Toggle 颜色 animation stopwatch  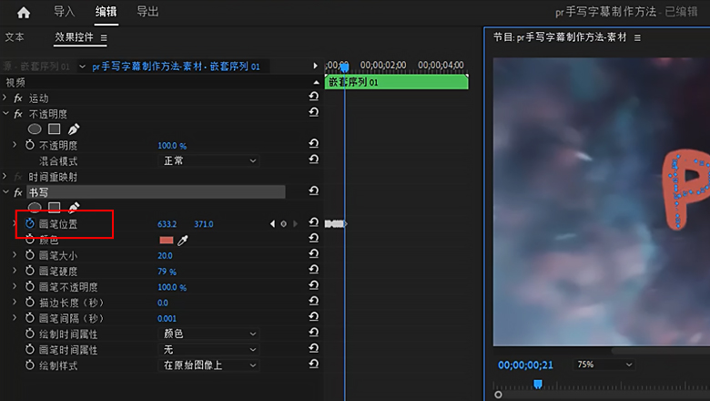(x=30, y=240)
